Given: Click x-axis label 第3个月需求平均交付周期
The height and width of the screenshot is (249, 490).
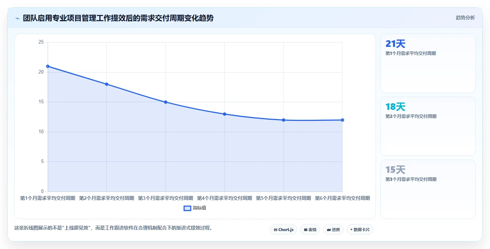Looking at the screenshot, I should tap(165, 198).
